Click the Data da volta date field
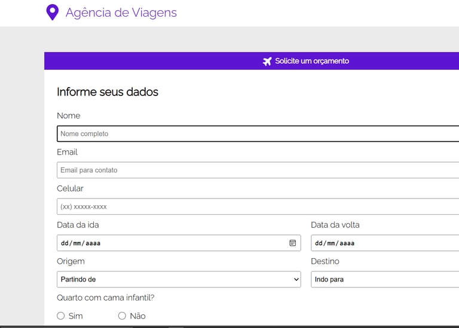The width and height of the screenshot is (459, 328). 385,243
